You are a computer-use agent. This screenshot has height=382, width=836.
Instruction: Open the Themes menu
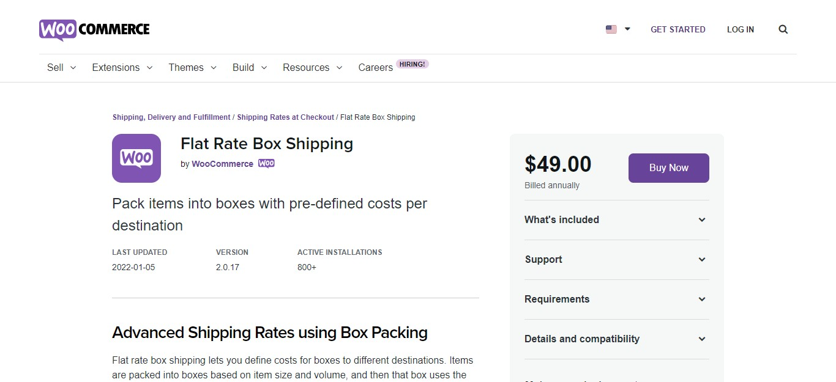(x=193, y=67)
